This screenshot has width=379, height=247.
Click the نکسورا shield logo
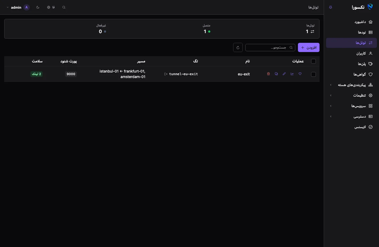[370, 7]
